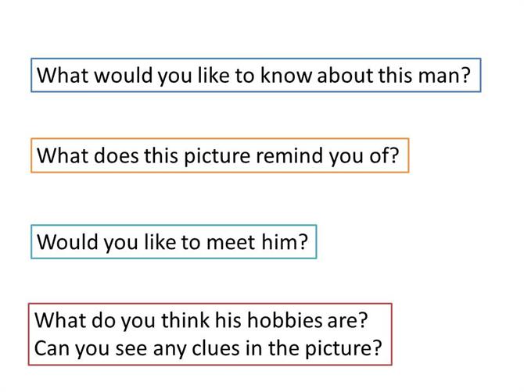The height and width of the screenshot is (392, 524).
Task: Click the word "know" in first question
Action: pos(286,75)
